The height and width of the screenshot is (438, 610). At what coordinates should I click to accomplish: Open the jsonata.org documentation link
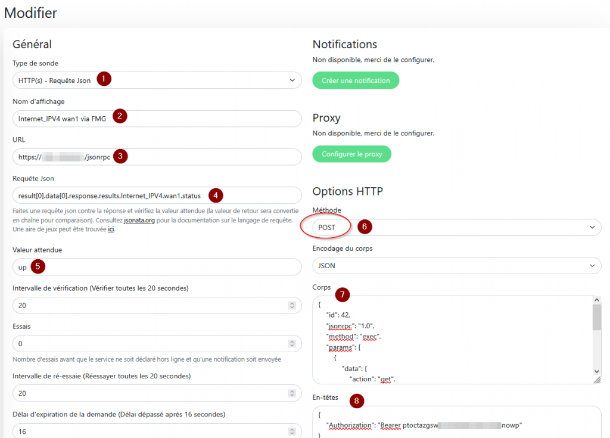(x=139, y=220)
